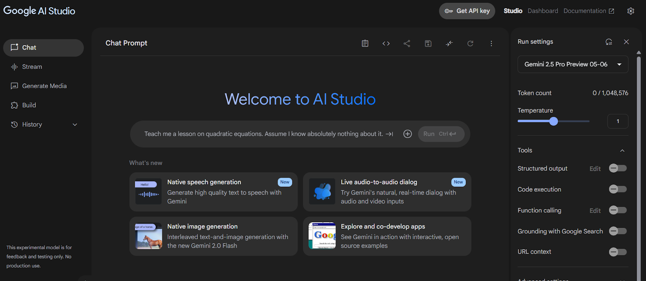Select Chat in the sidebar
The image size is (646, 281).
(x=44, y=48)
